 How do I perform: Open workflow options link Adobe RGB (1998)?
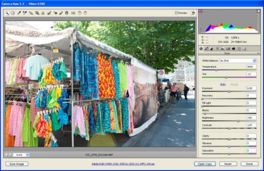tap(123, 164)
